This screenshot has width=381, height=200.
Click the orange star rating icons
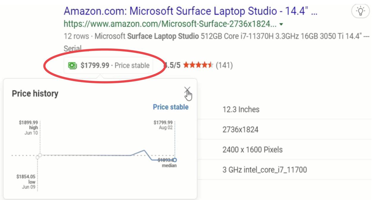click(x=198, y=65)
